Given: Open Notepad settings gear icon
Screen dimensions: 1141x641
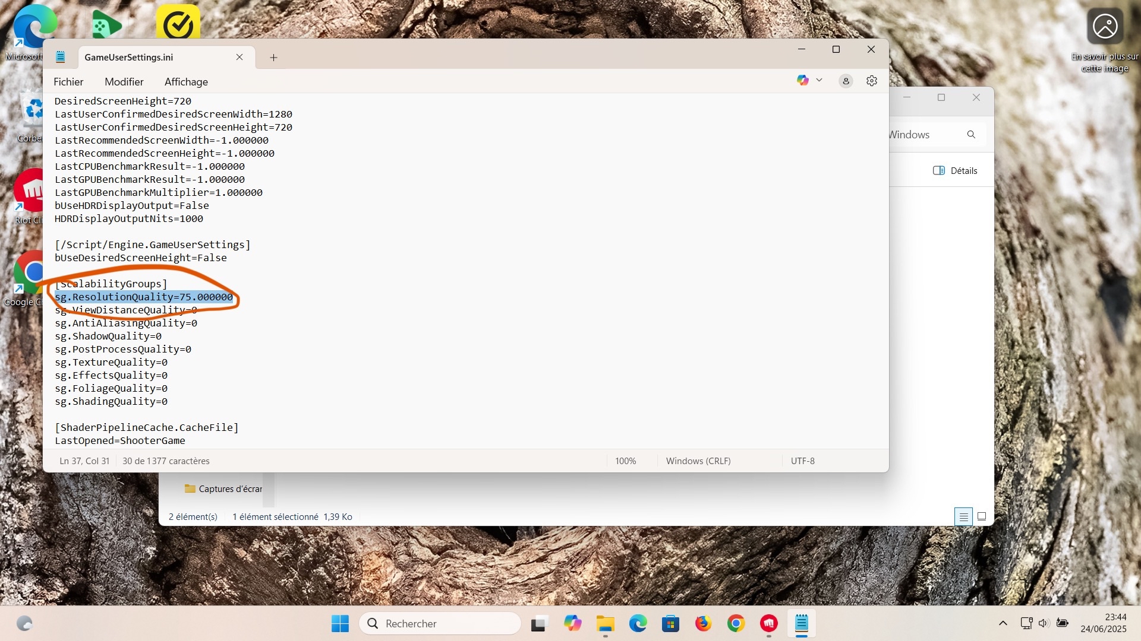Looking at the screenshot, I should tap(871, 81).
